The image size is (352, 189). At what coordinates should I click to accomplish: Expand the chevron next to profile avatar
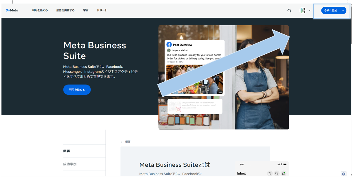(310, 10)
